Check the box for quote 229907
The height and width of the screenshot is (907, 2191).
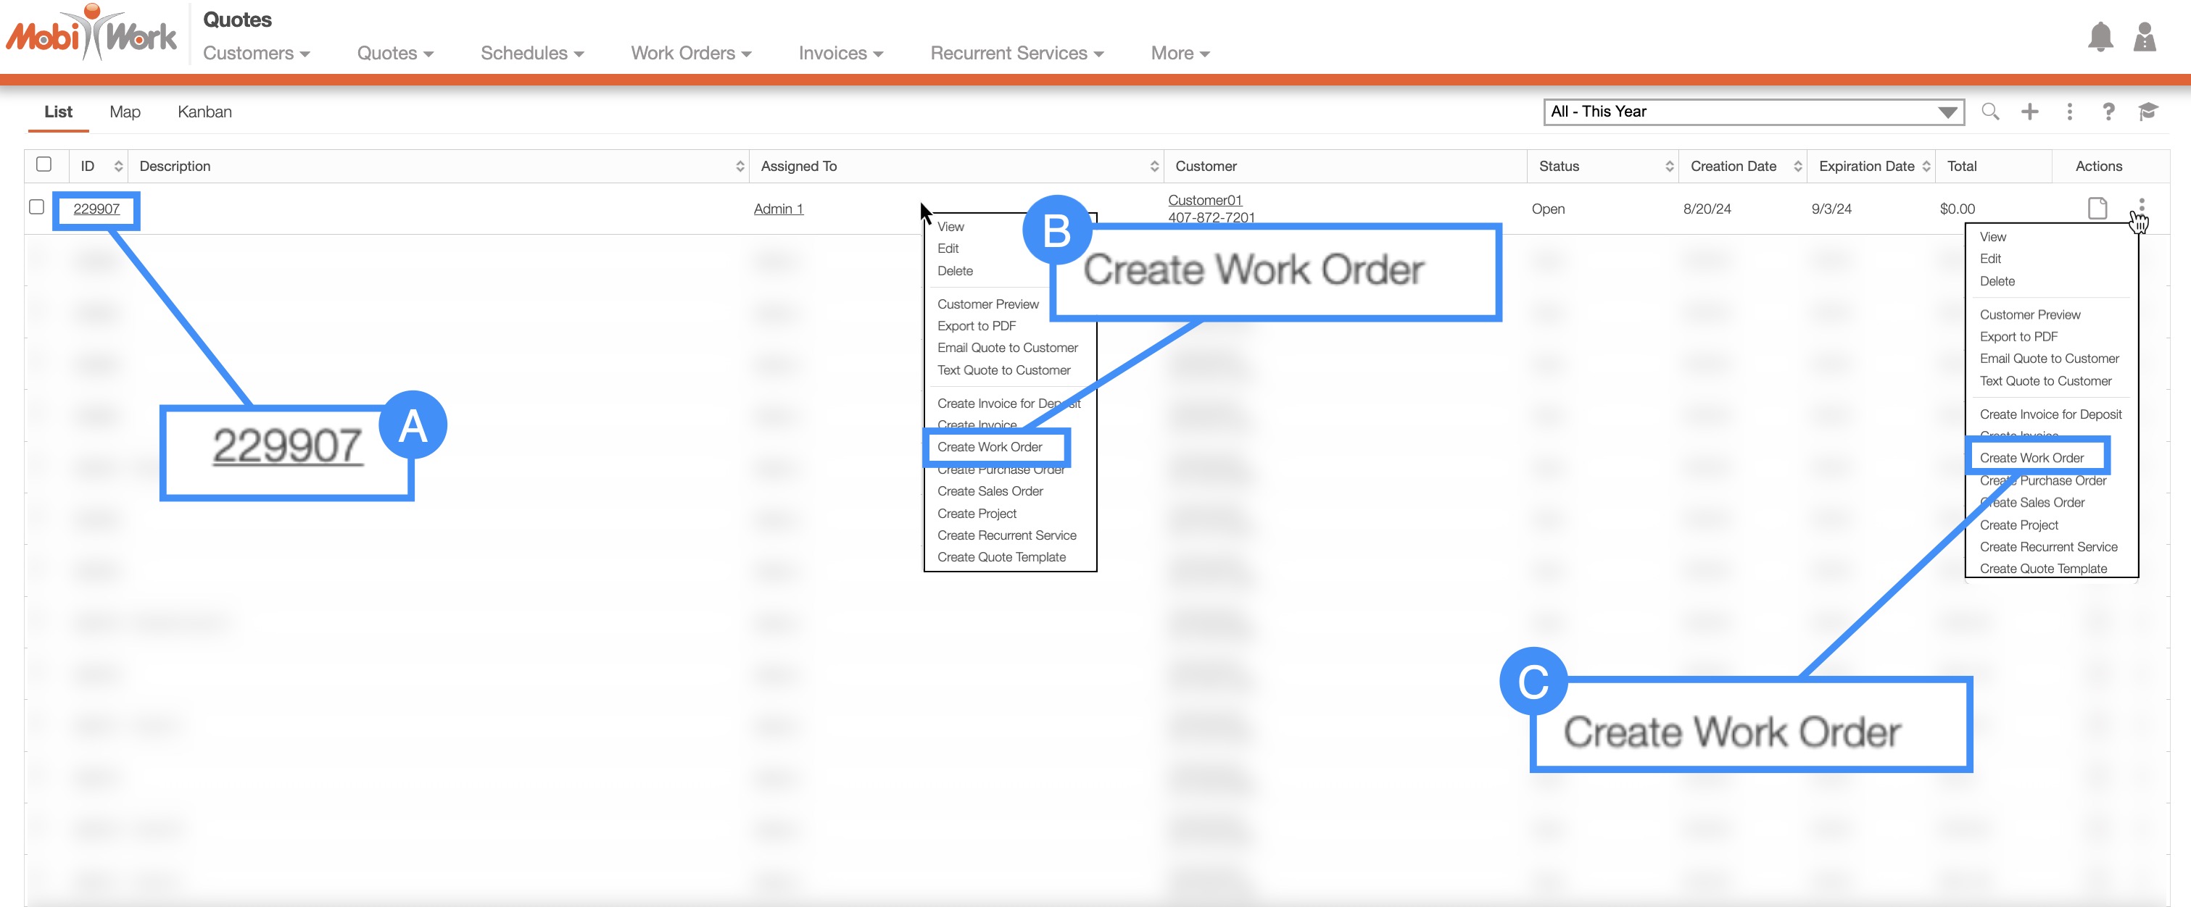[36, 207]
